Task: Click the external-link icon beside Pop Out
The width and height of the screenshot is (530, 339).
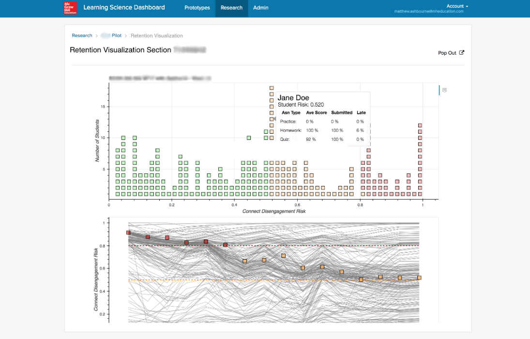Action: [461, 53]
